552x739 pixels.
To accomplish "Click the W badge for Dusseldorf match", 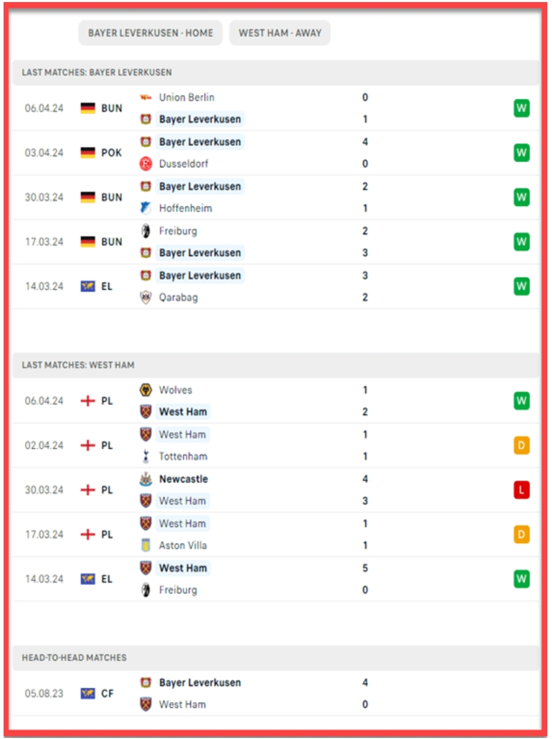I will 521,153.
